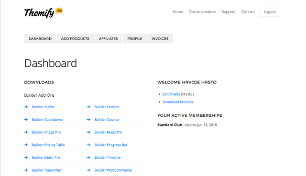306x176 pixels.
Task: Open Documentation in top navigation
Action: (202, 11)
